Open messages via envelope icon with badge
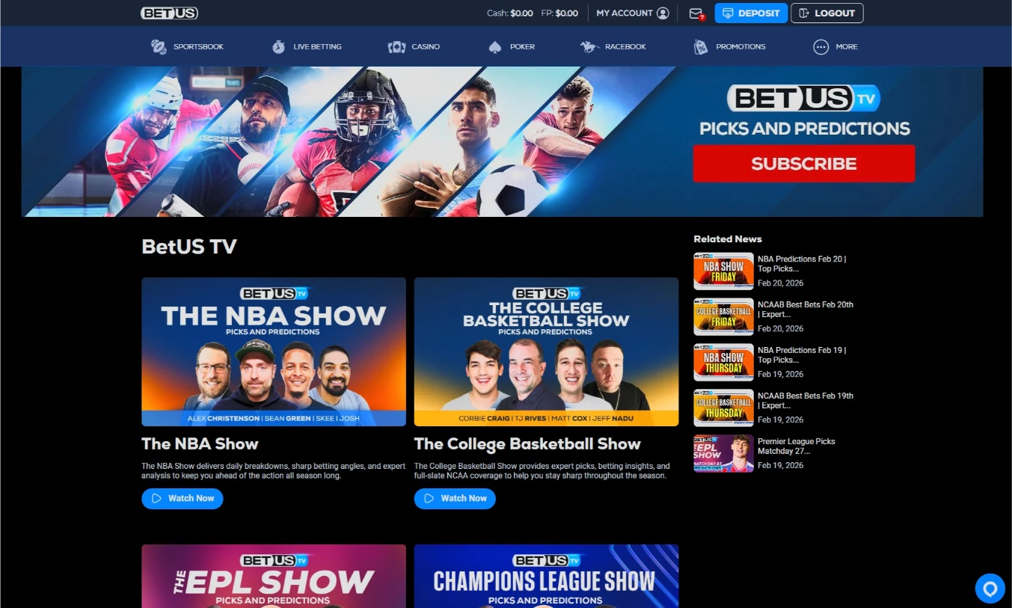The height and width of the screenshot is (608, 1012). (x=695, y=13)
